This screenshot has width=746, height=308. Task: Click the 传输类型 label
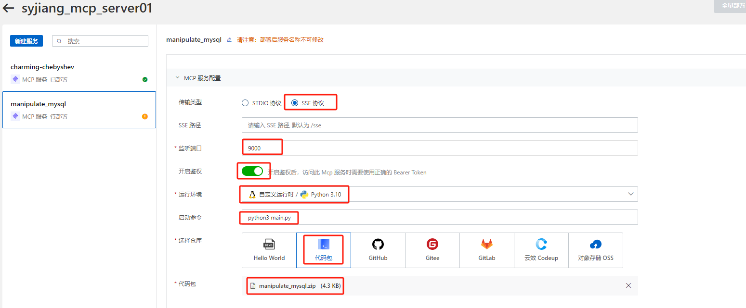point(190,102)
